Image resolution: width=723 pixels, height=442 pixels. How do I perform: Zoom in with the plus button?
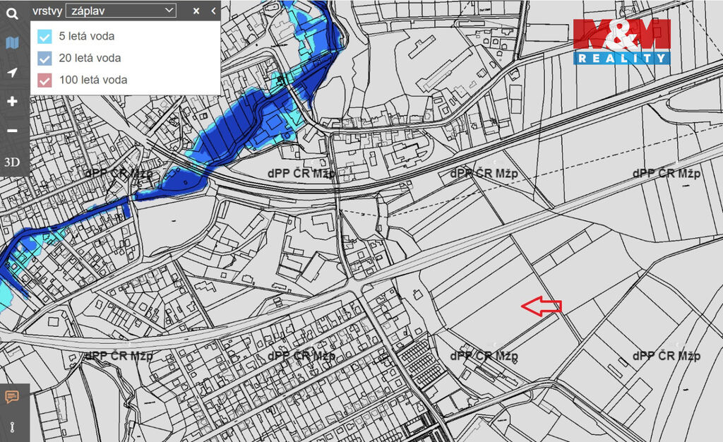pos(12,101)
